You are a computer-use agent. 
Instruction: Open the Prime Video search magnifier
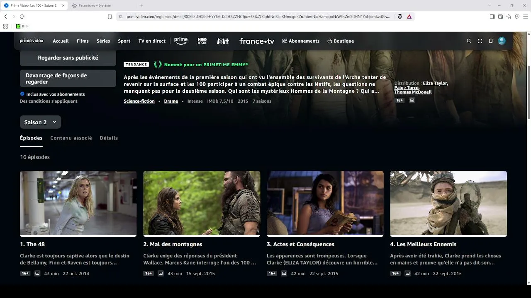click(469, 41)
